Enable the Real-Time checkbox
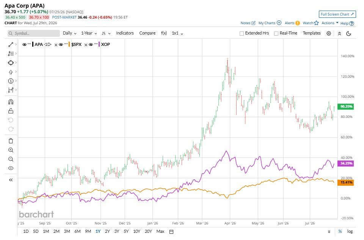The image size is (364, 240). point(276,33)
